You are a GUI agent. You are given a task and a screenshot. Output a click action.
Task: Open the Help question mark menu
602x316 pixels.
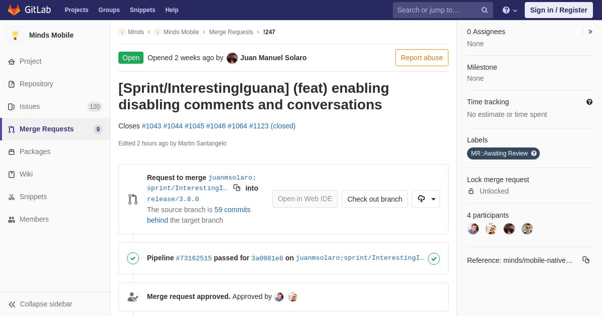tap(510, 10)
